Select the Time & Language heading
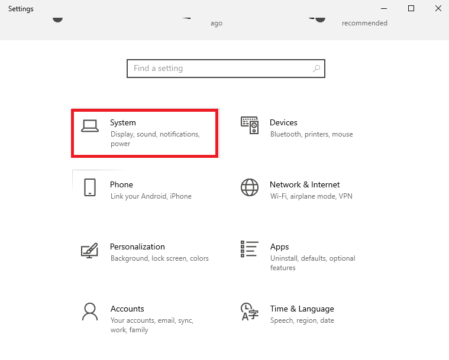This screenshot has height=360, width=449. point(302,309)
